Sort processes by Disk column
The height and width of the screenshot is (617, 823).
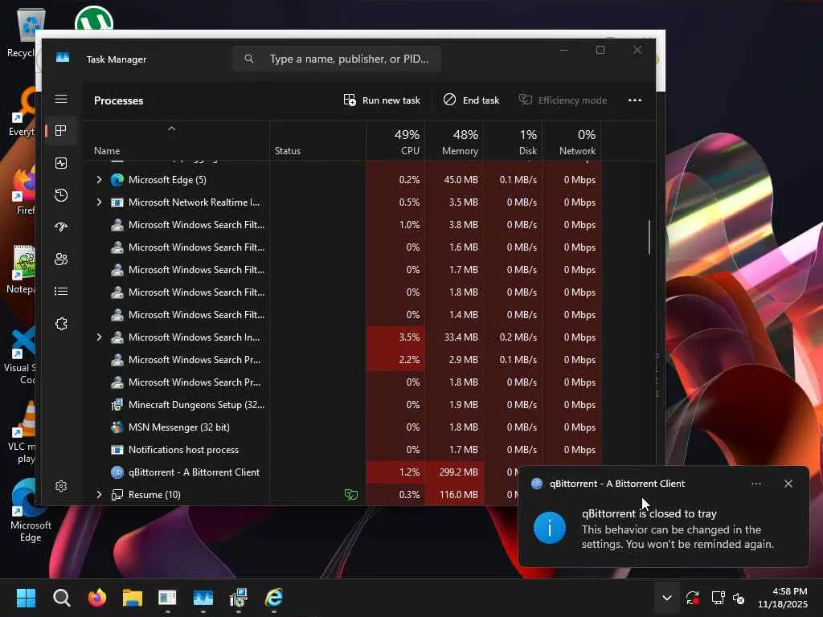[x=514, y=141]
